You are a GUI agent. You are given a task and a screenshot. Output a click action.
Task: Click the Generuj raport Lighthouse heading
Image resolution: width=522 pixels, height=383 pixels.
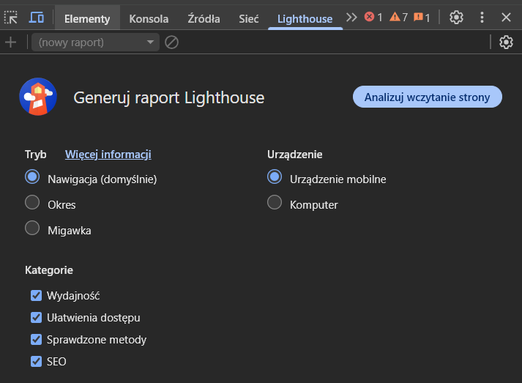pos(169,98)
